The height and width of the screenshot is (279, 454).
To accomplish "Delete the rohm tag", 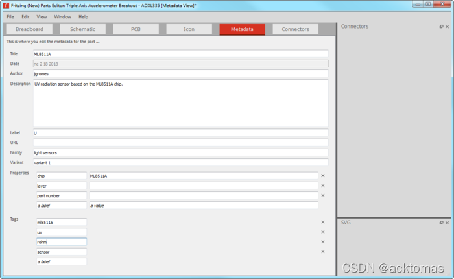I will (x=323, y=241).
